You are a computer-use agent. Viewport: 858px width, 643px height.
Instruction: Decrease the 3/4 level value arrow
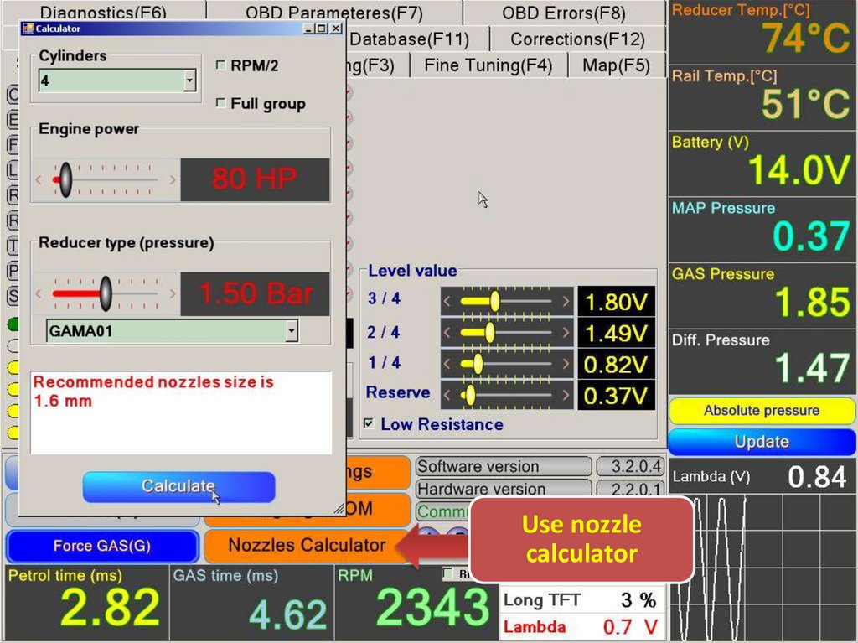(447, 301)
